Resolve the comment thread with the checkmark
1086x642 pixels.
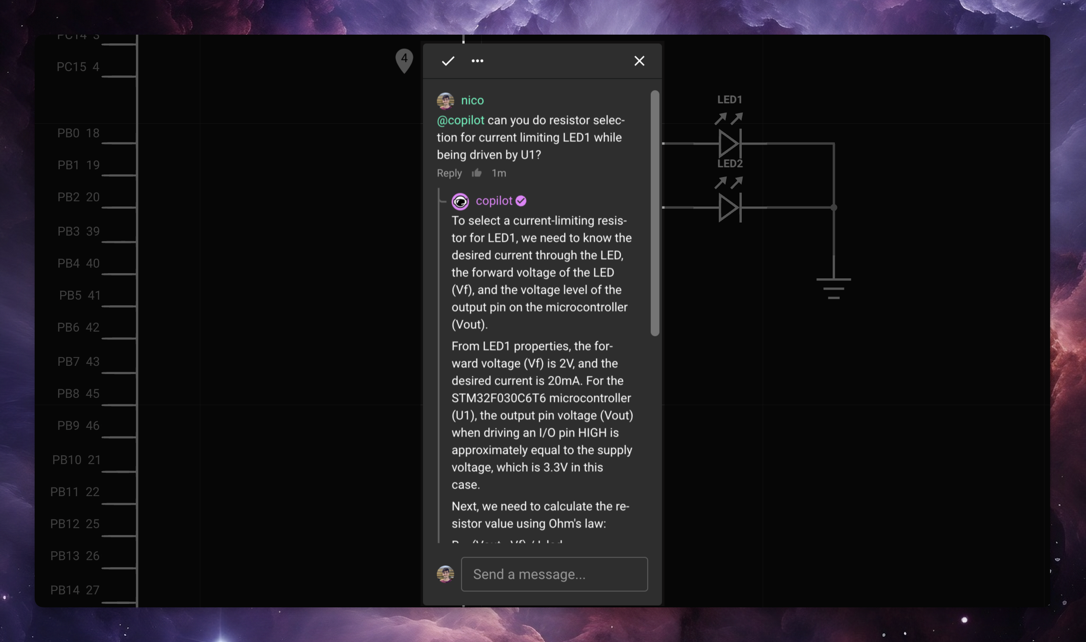(x=448, y=61)
